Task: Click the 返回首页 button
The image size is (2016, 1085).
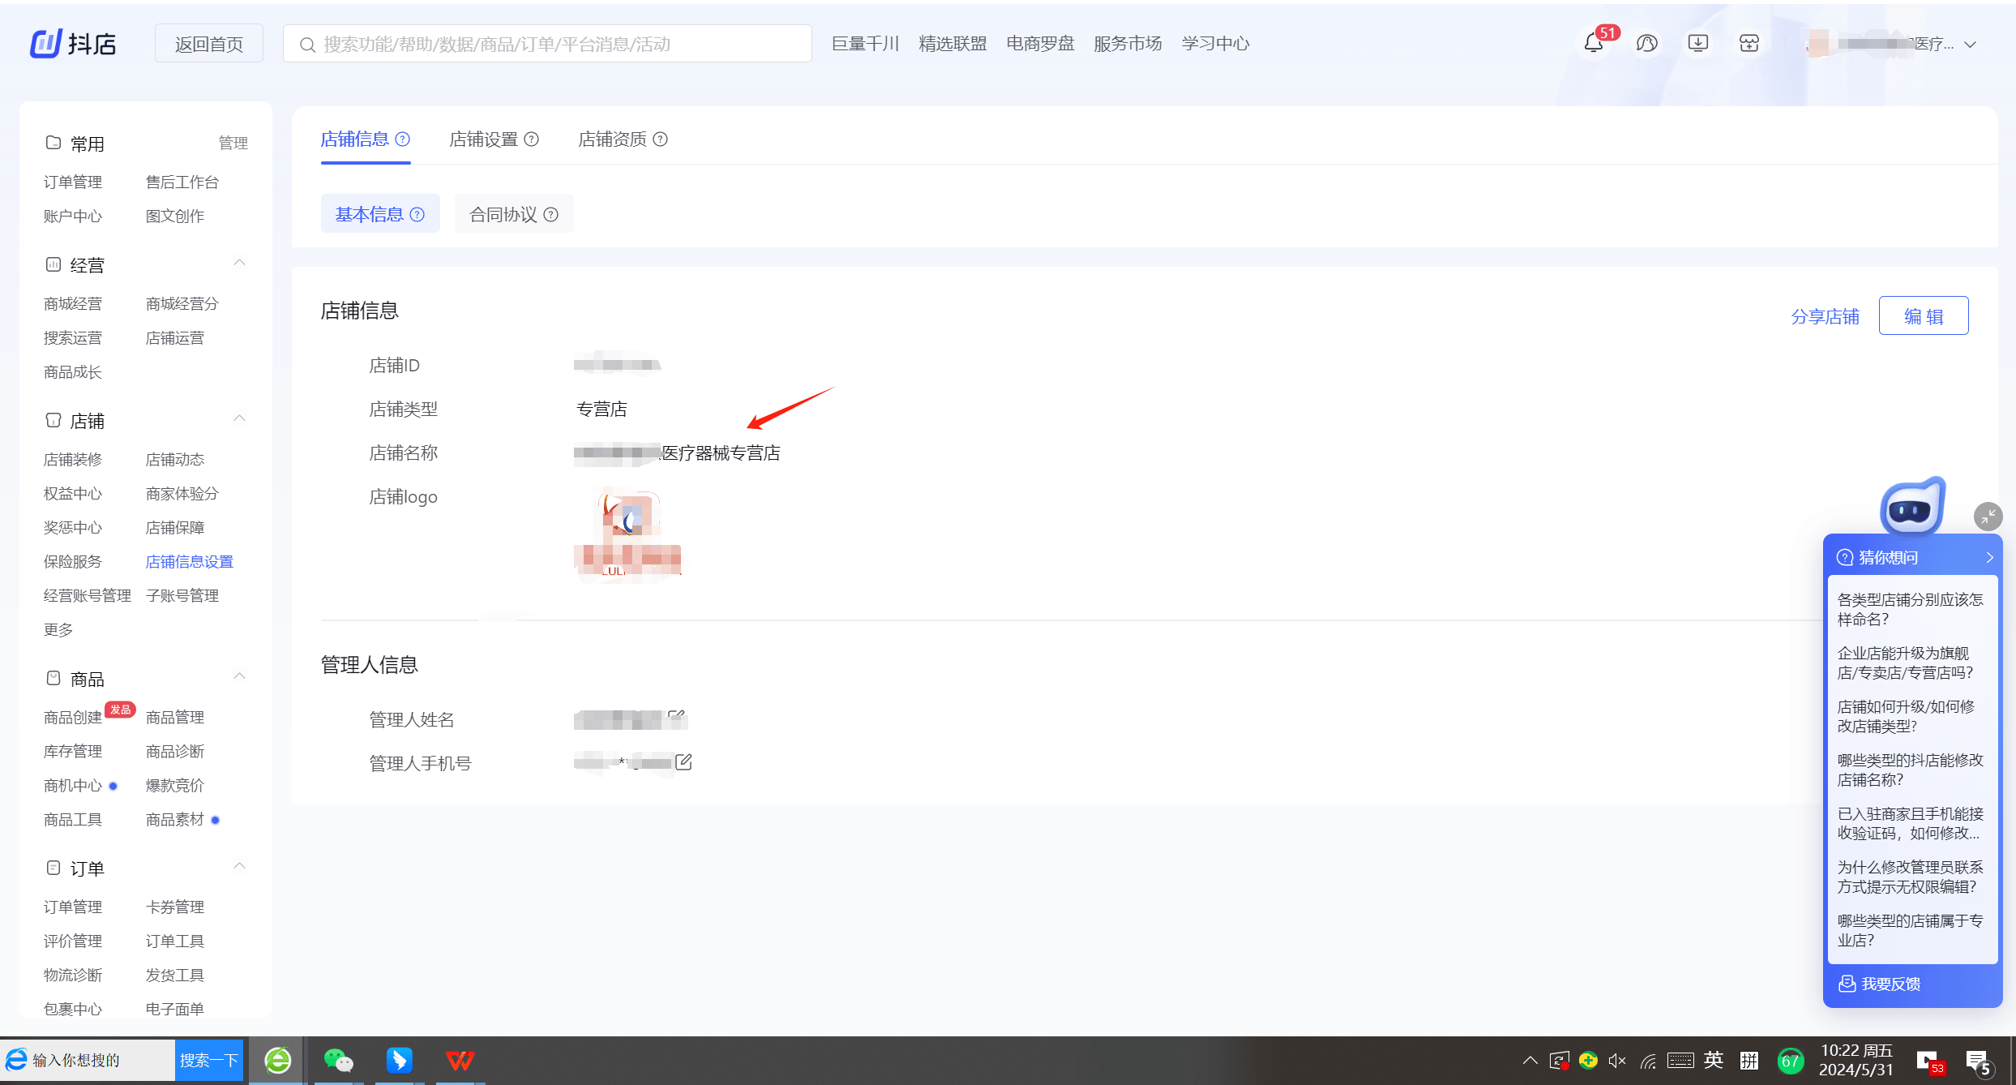Action: pos(209,44)
